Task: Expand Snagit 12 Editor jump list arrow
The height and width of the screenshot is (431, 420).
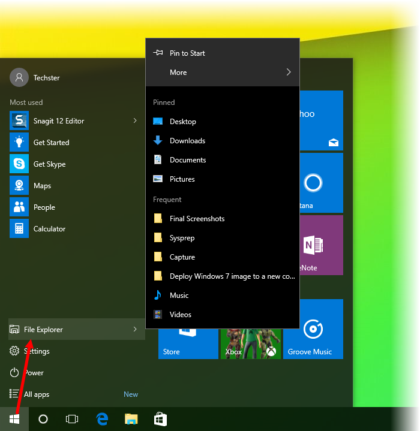Action: [x=135, y=120]
